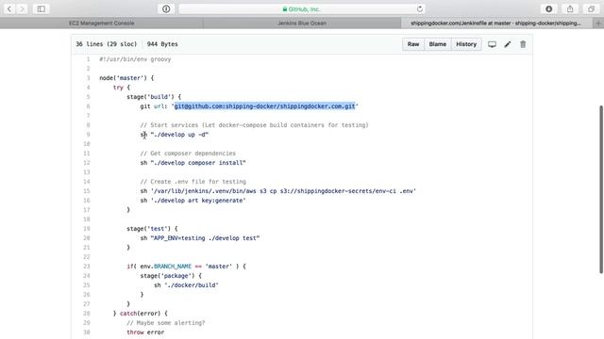Click the APP_ENV=testing test command
This screenshot has height=339, width=604.
[x=200, y=238]
